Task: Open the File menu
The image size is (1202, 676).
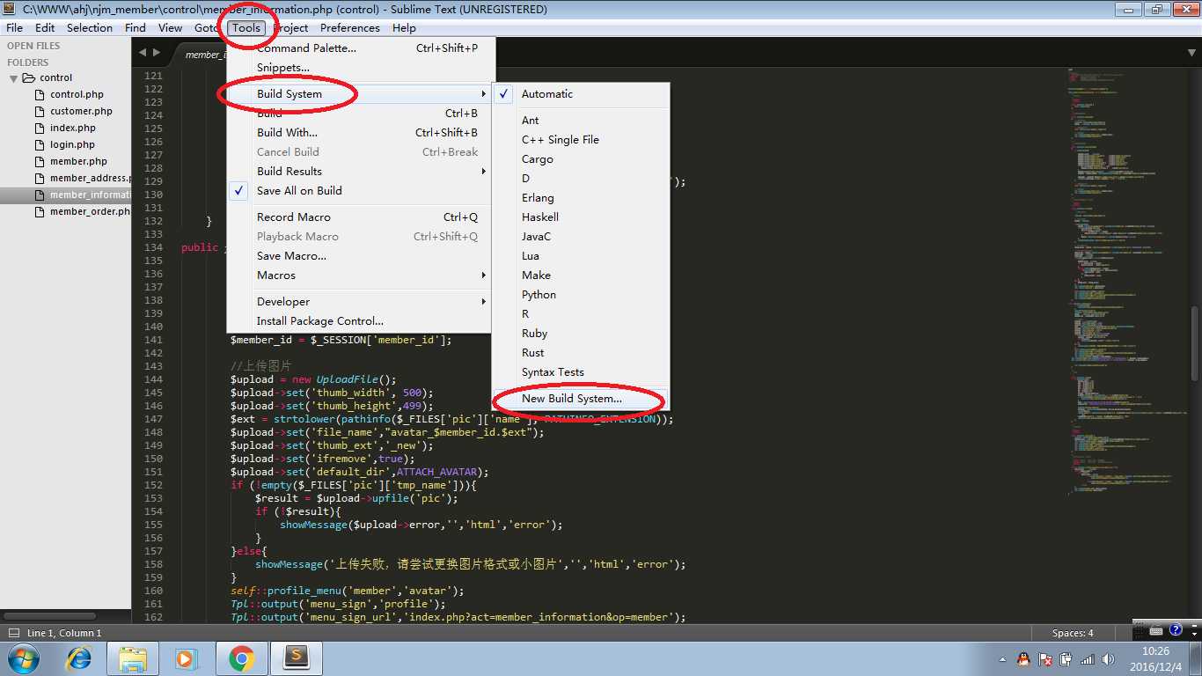Action: (x=15, y=27)
